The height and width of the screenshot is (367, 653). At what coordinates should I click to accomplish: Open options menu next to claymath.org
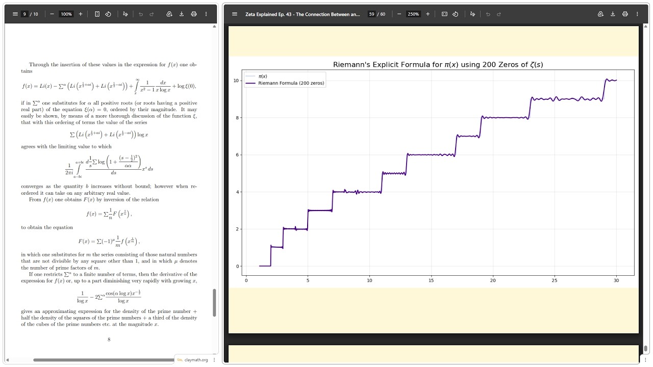[x=214, y=360]
